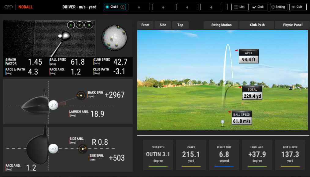This screenshot has width=310, height=177.
Task: Select the CLUB PATH OUTIN 3.1 card
Action: (x=158, y=155)
